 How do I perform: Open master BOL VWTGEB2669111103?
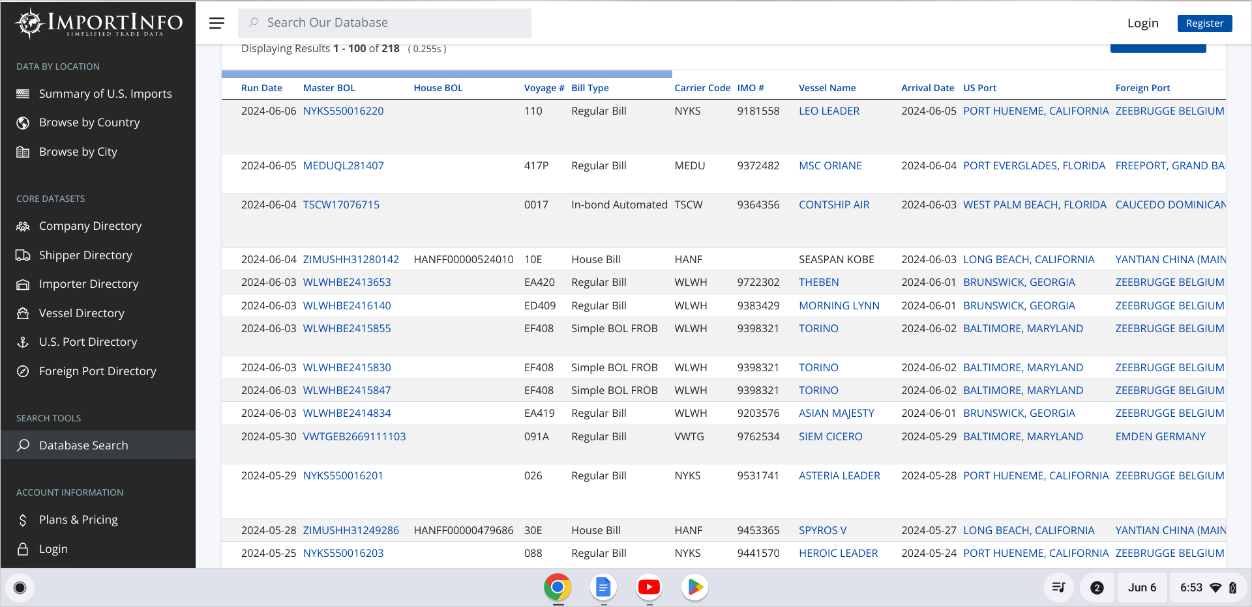(354, 436)
